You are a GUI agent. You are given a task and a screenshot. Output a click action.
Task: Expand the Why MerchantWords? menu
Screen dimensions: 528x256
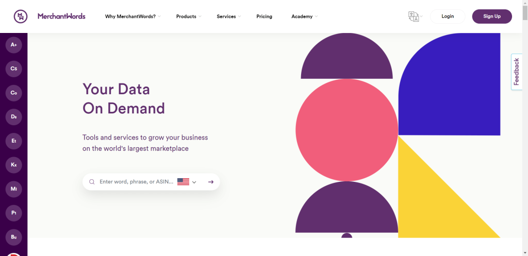click(x=133, y=16)
